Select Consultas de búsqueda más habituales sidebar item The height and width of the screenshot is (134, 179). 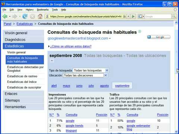(25, 60)
